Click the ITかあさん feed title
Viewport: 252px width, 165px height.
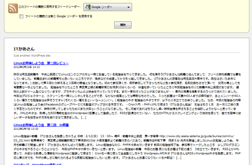24,49
